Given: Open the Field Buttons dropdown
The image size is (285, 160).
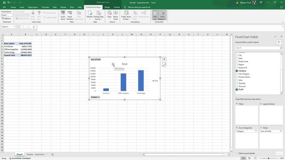Looking at the screenshot, I should tap(162, 18).
